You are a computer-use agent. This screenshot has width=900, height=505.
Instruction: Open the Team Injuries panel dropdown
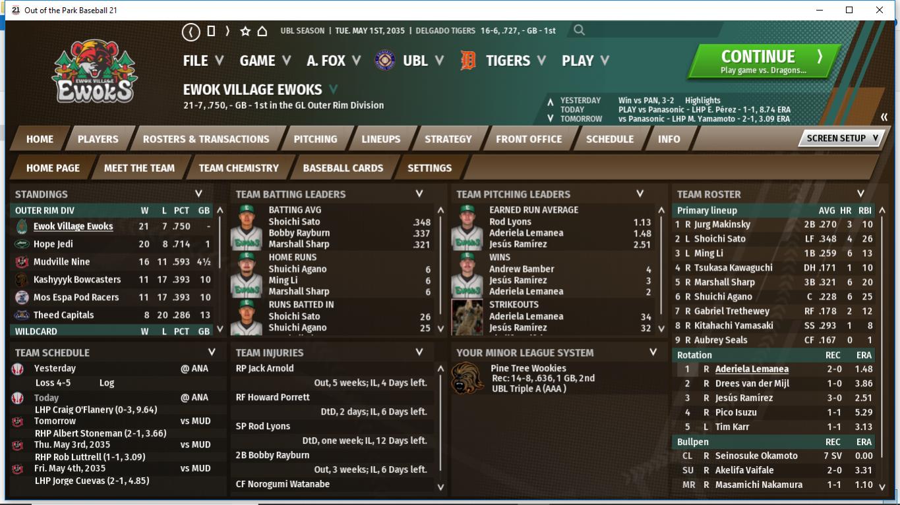[419, 352]
